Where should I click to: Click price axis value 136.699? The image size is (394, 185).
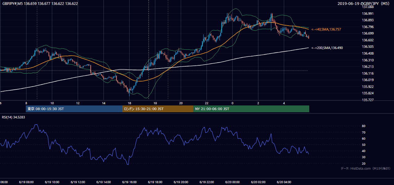(x=368, y=33)
